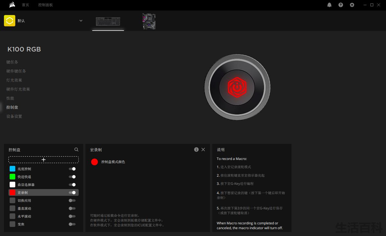Enable the 水平滚动 switch

[x=72, y=216]
